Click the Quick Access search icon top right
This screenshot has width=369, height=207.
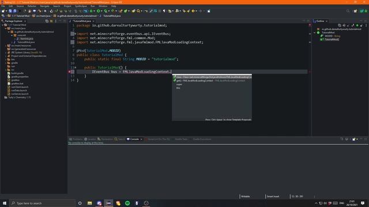(x=348, y=11)
